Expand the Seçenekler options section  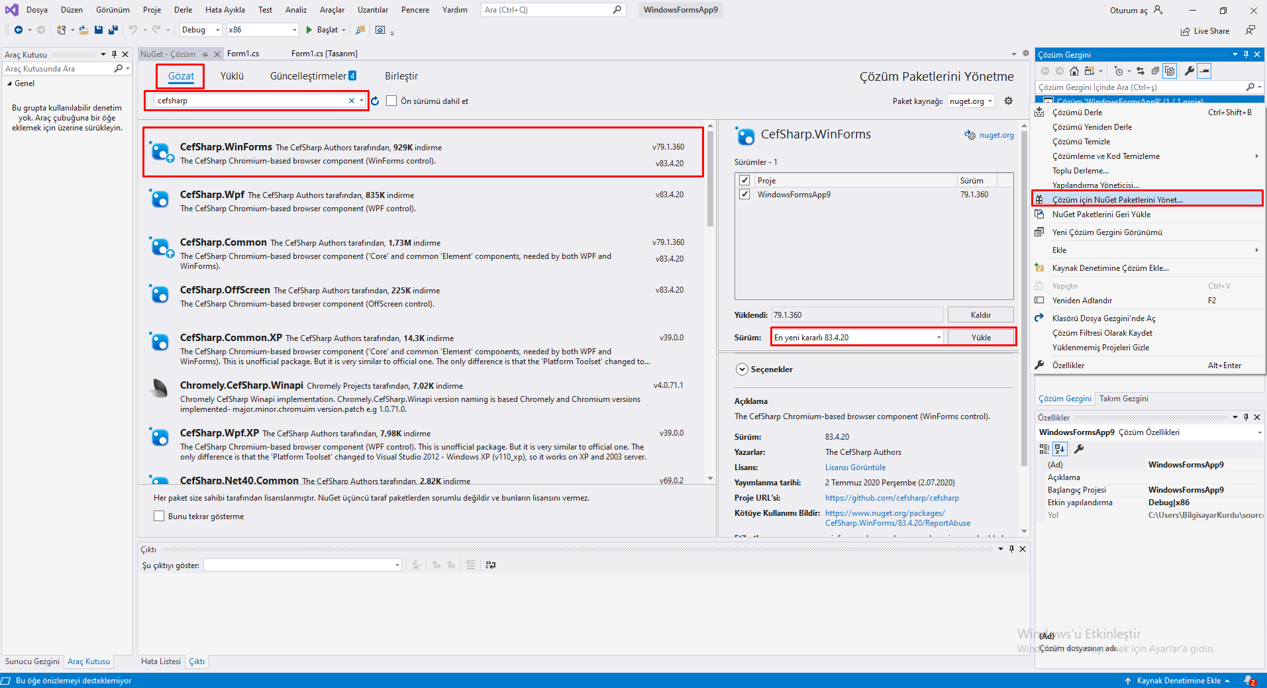click(x=742, y=369)
